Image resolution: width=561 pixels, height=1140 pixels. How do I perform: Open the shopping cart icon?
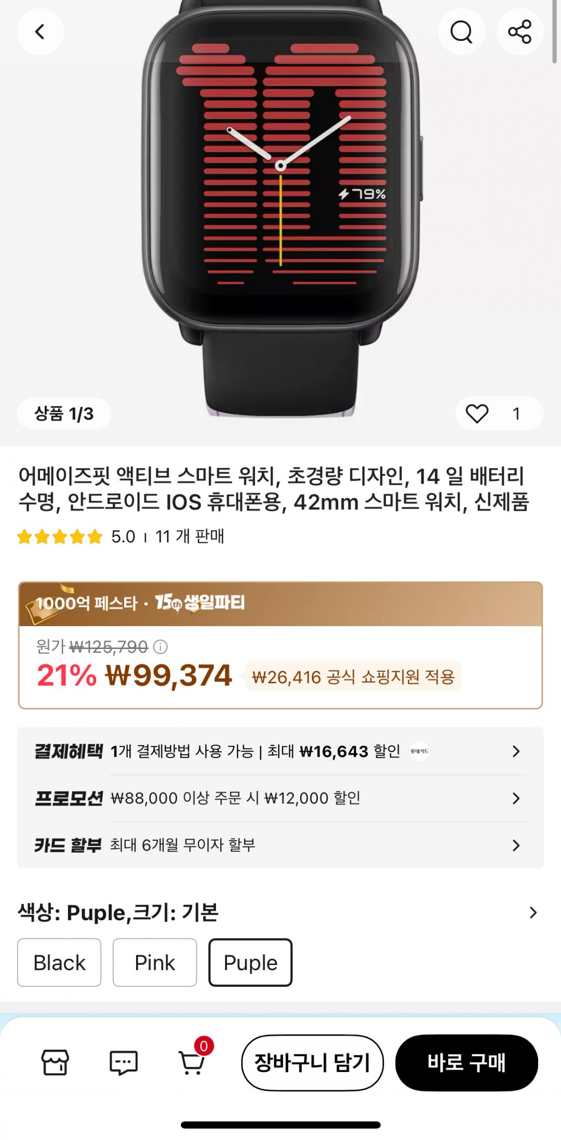tap(192, 1063)
